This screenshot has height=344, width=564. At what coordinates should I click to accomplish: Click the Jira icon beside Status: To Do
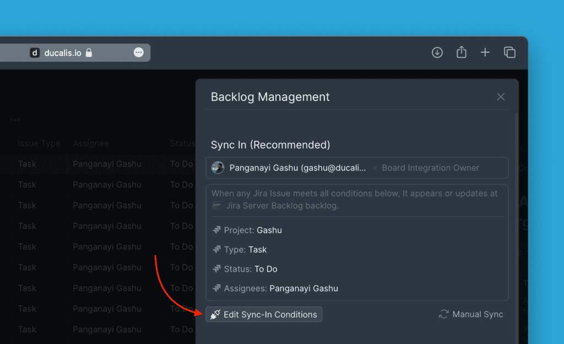[216, 269]
